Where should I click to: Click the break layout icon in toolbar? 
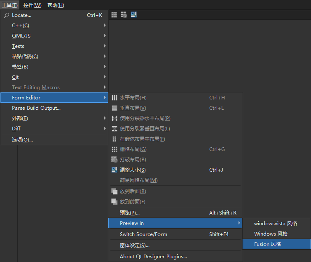pos(124,15)
